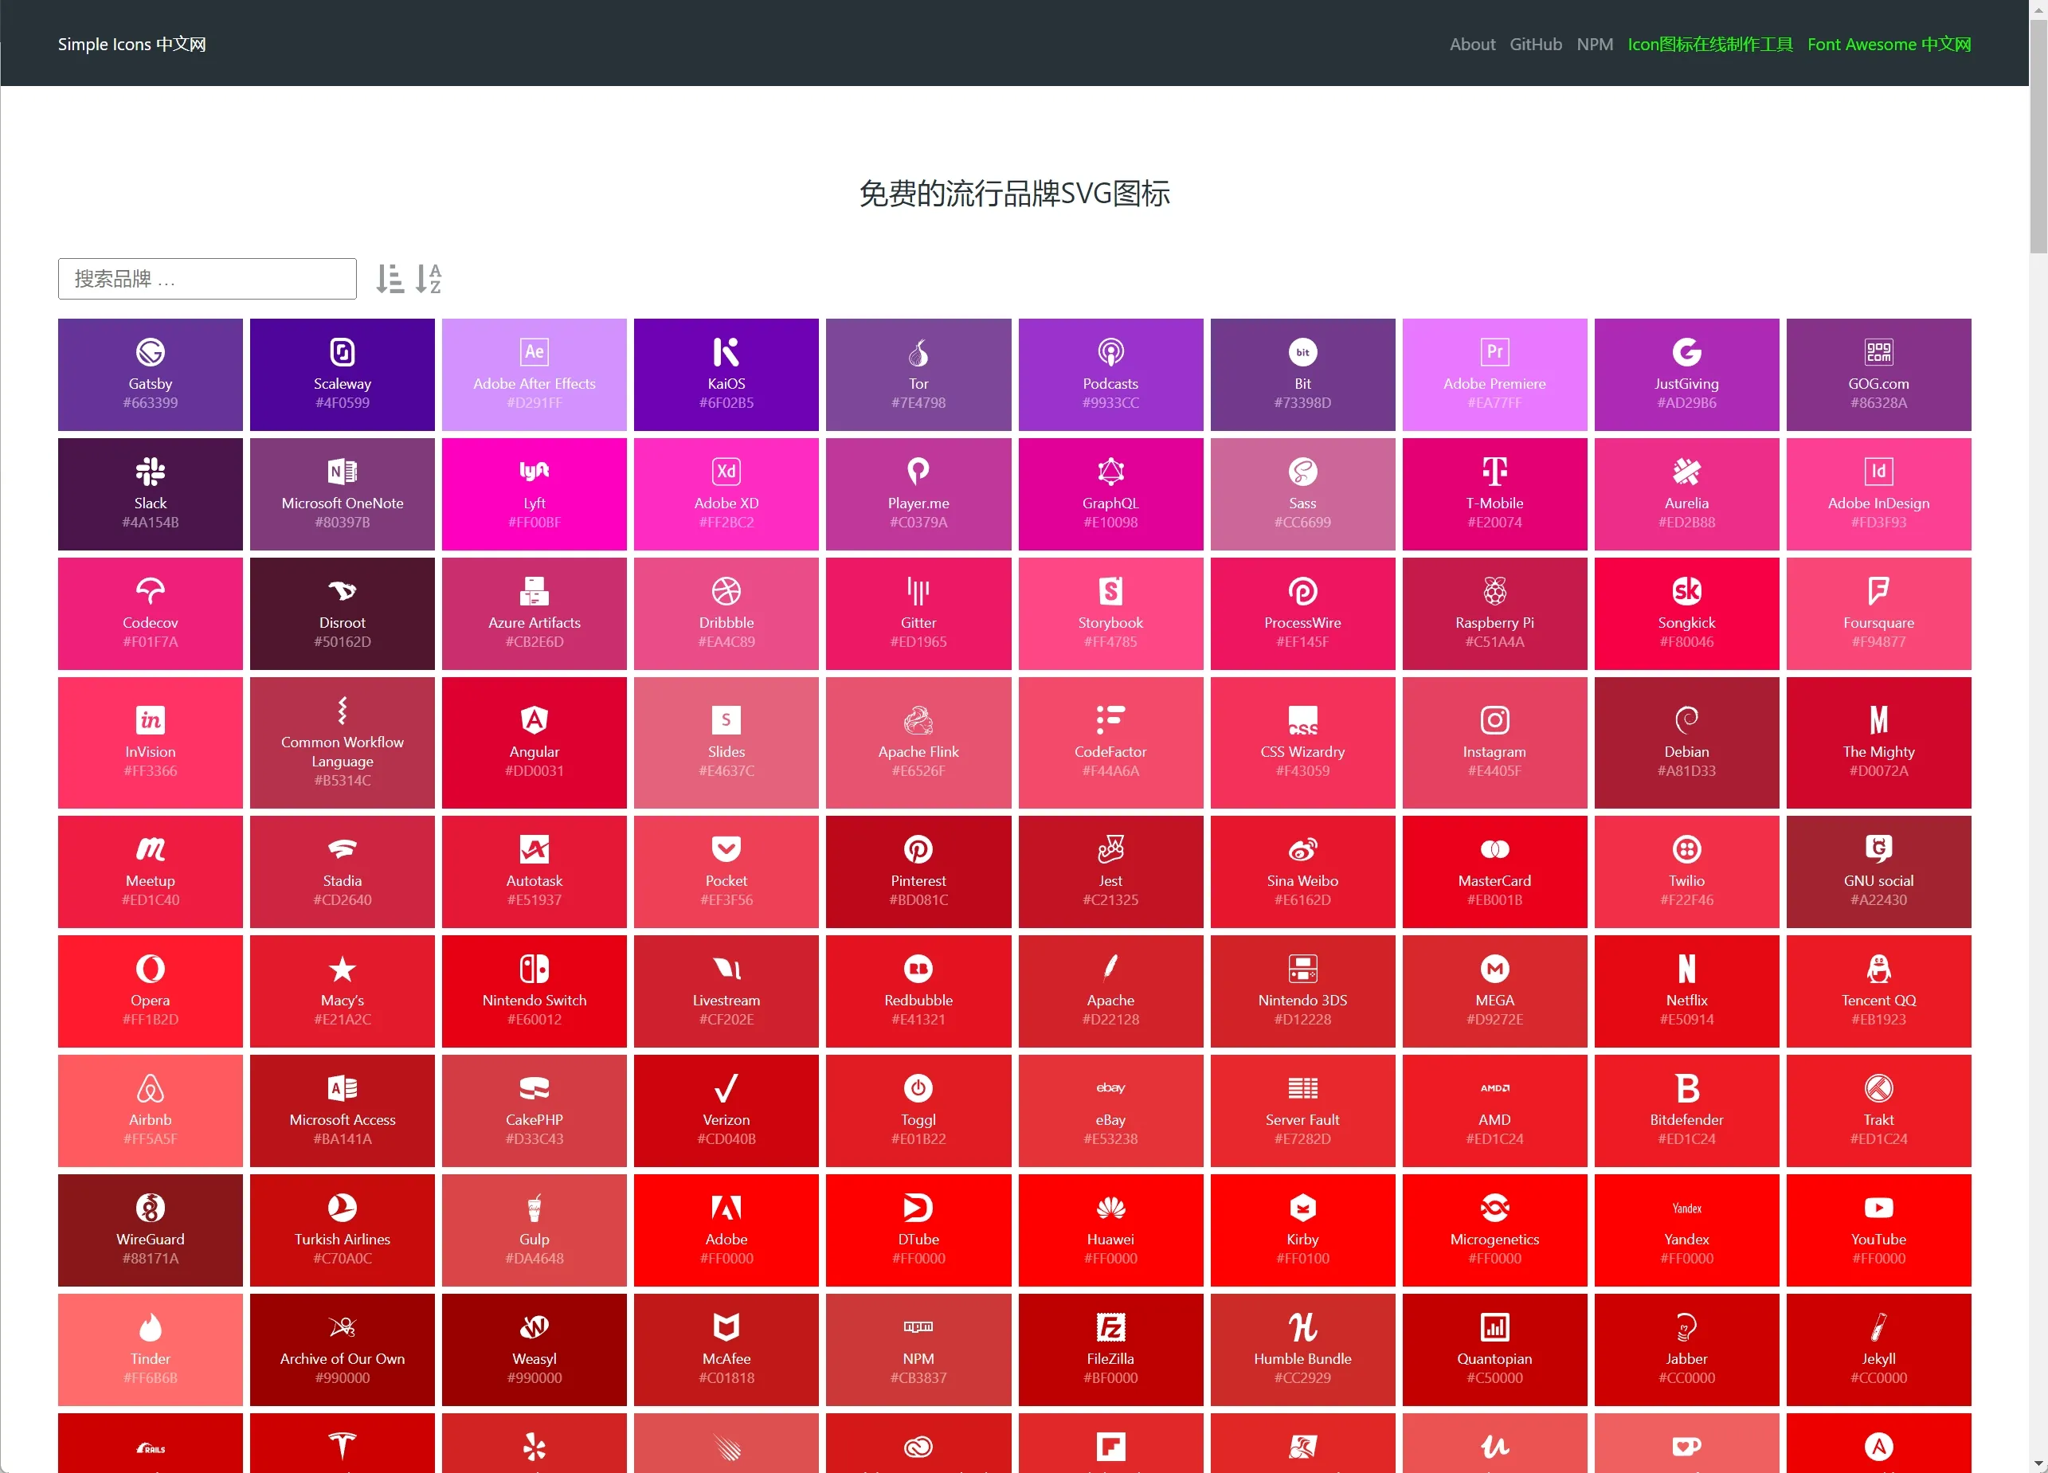Click the Dribbble basketball icon
This screenshot has height=1473, width=2048.
pyautogui.click(x=726, y=590)
